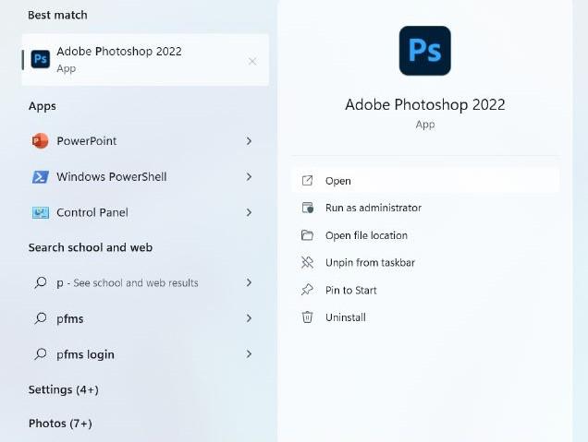Open the pfms web search suggestion

[x=71, y=318]
